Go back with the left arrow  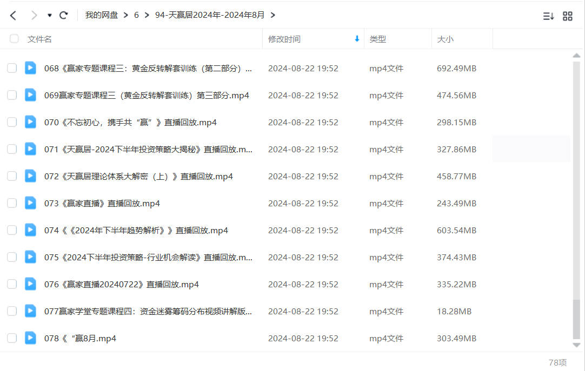14,15
